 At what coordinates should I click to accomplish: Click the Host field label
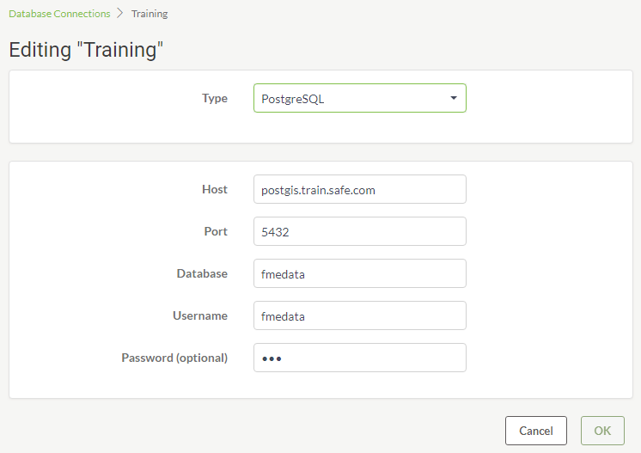[215, 189]
